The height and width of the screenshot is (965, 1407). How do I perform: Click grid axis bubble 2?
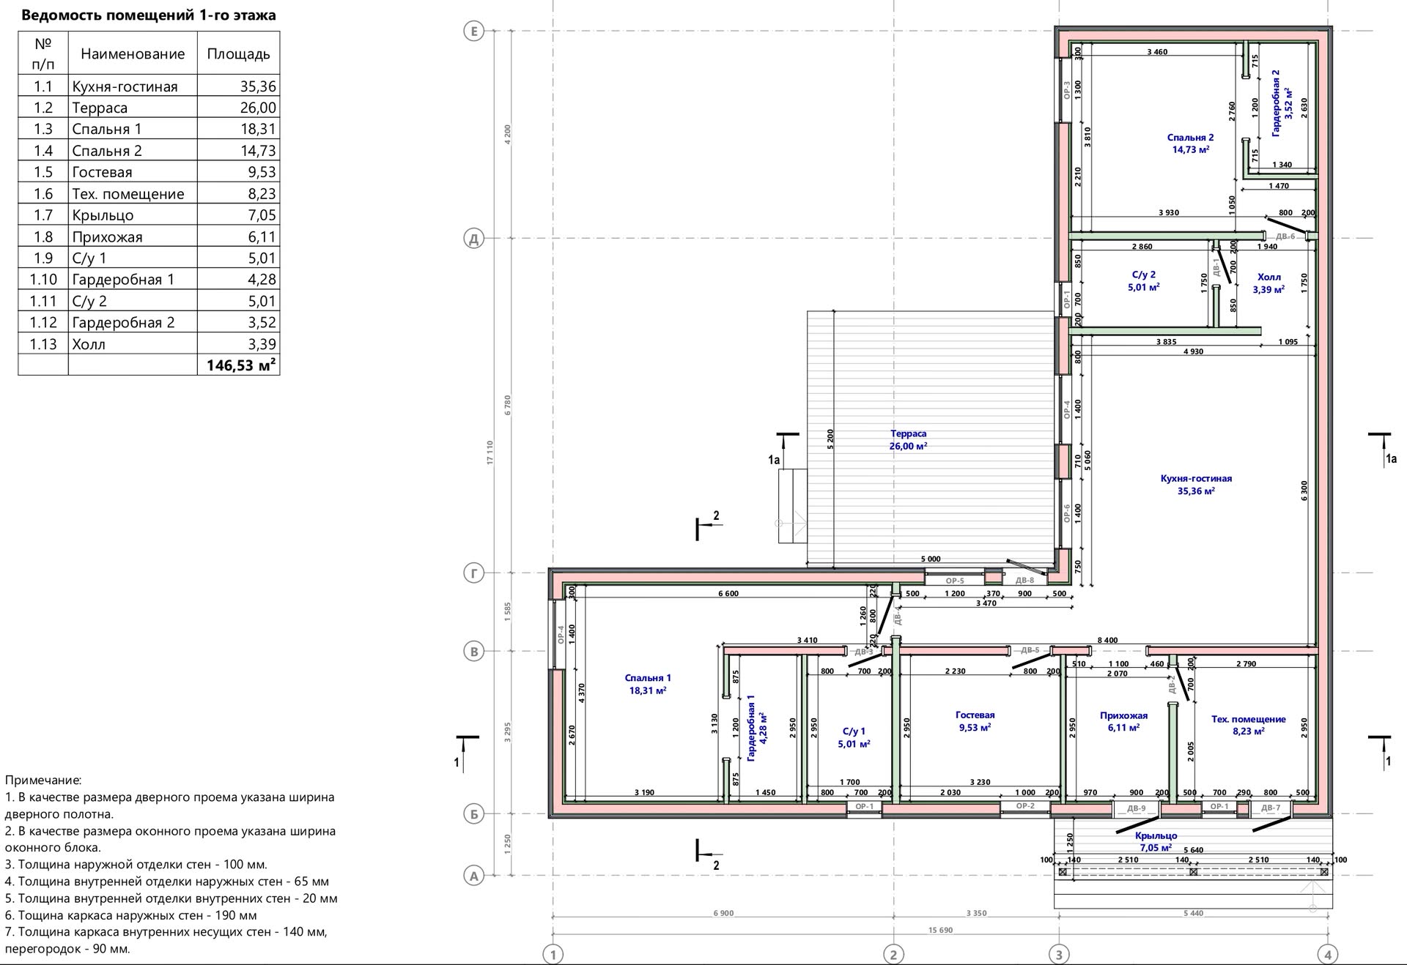click(x=893, y=954)
